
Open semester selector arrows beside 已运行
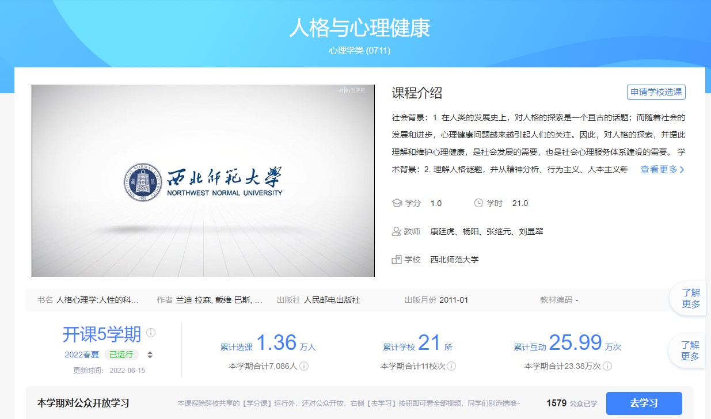(150, 355)
